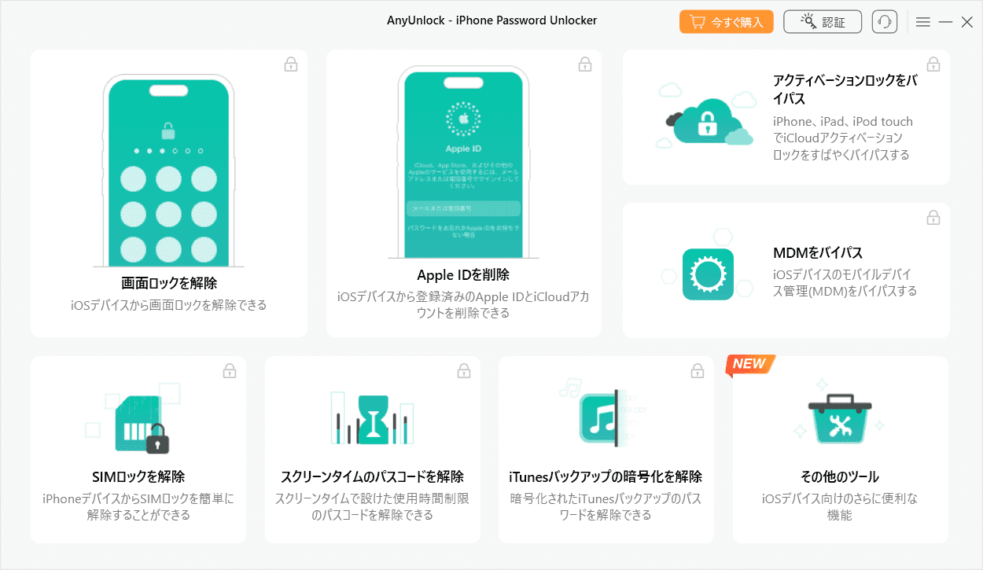983x570 pixels.
Task: Click the iCloudアクティベーション description text
Action: pos(843,138)
